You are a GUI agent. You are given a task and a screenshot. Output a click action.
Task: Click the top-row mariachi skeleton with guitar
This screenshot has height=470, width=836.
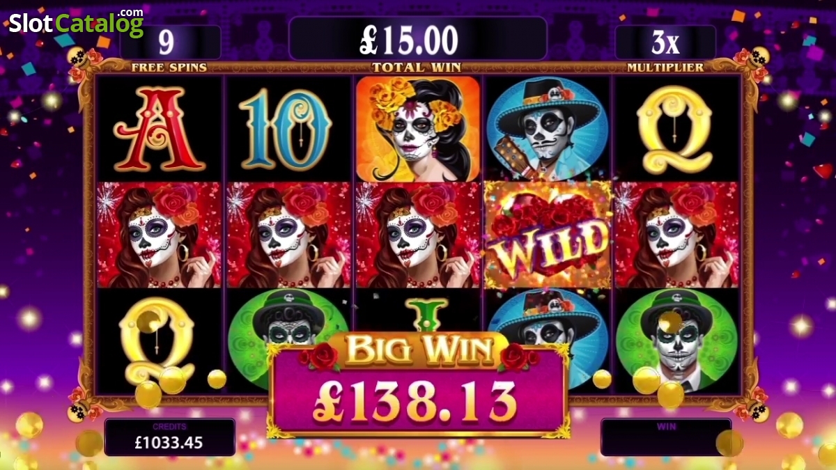point(547,129)
